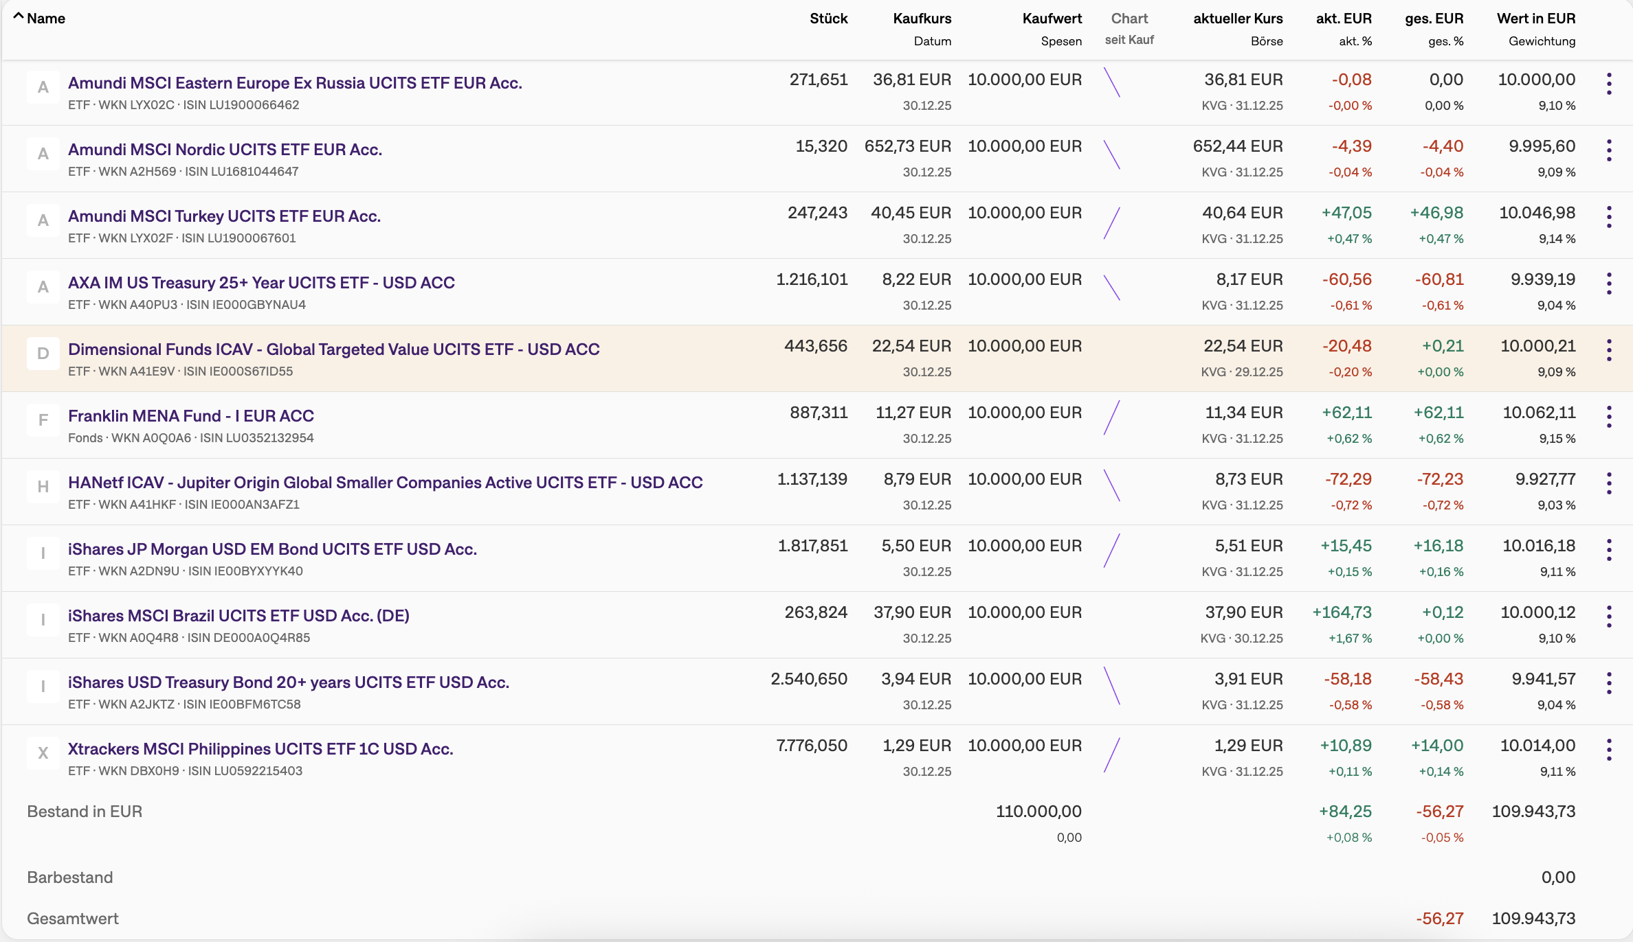Open Amundi MSCI Nordic UCITS ETF link
The height and width of the screenshot is (942, 1633).
[225, 150]
